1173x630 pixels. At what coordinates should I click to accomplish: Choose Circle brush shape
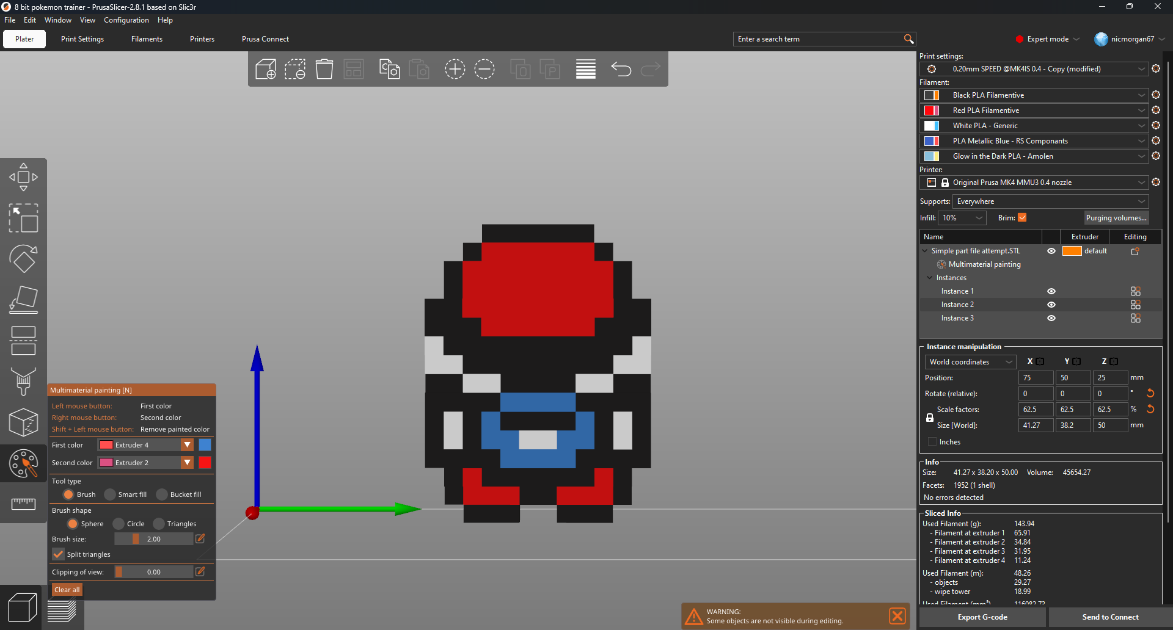119,524
